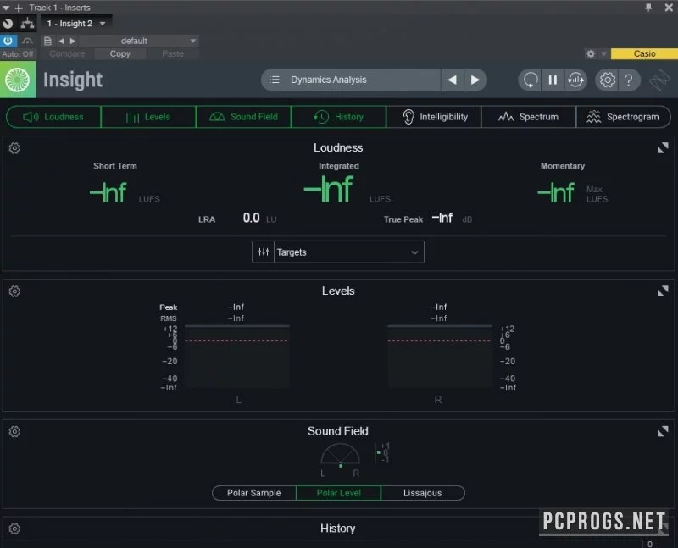Viewport: 678px width, 548px height.
Task: Pause the metering
Action: 553,80
